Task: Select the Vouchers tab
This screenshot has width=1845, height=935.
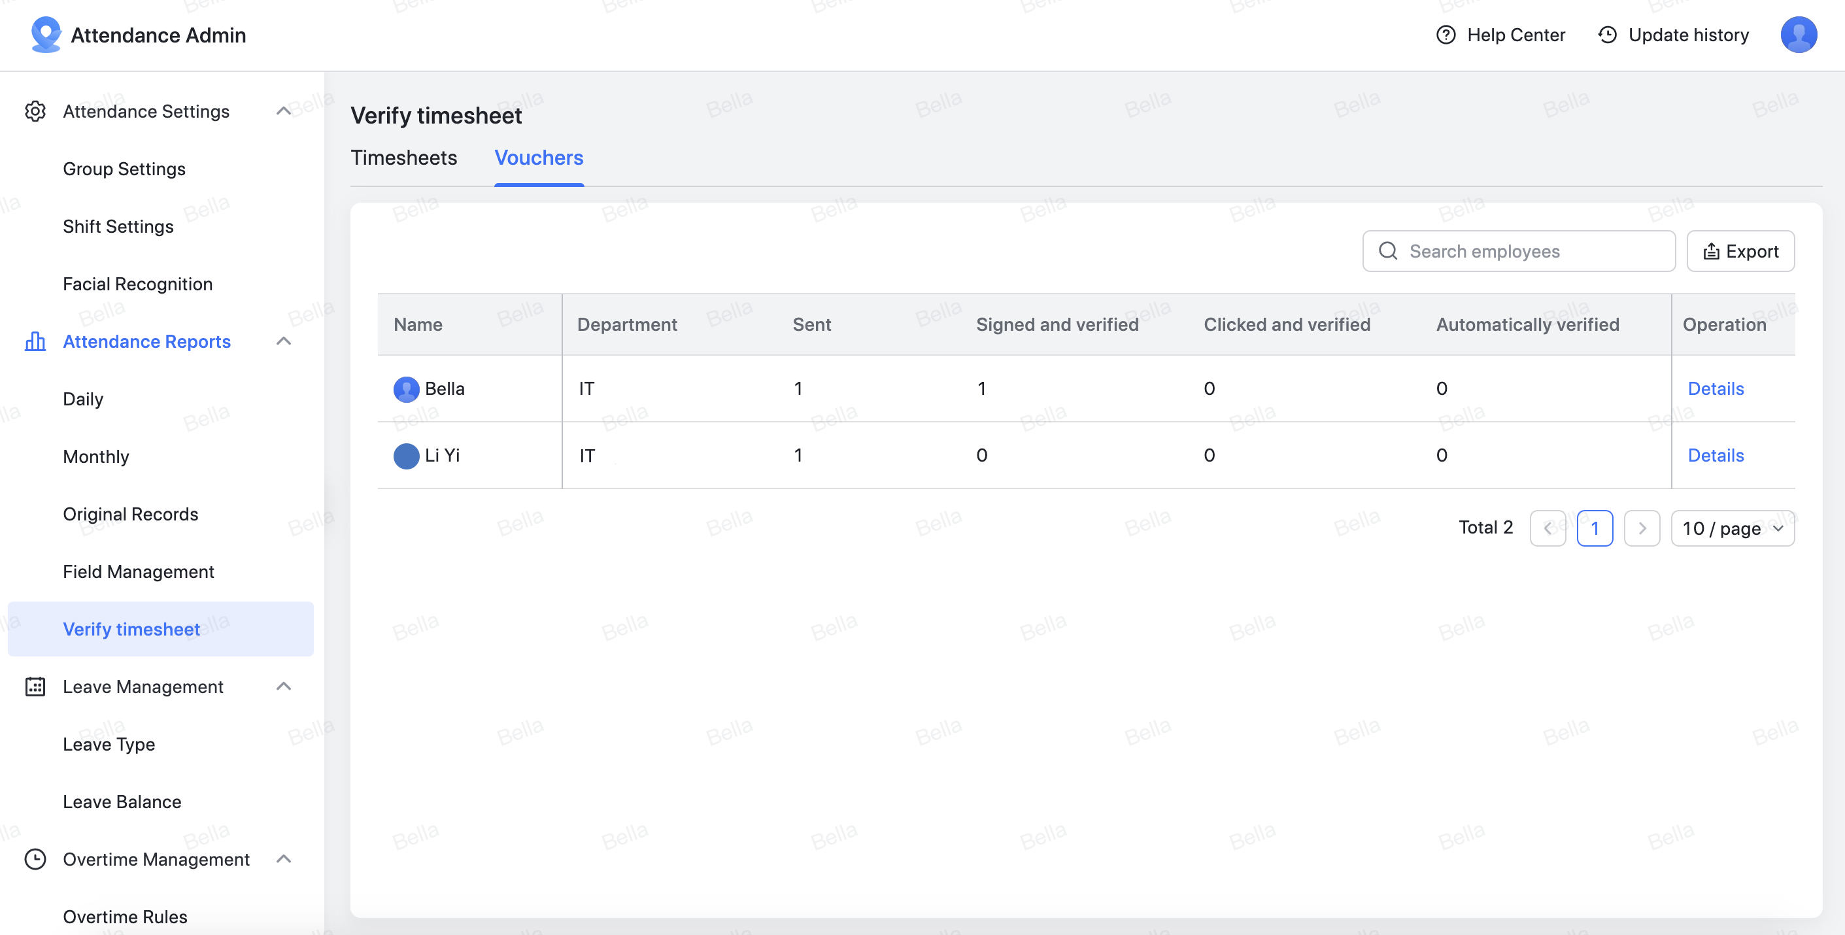Action: click(x=539, y=158)
